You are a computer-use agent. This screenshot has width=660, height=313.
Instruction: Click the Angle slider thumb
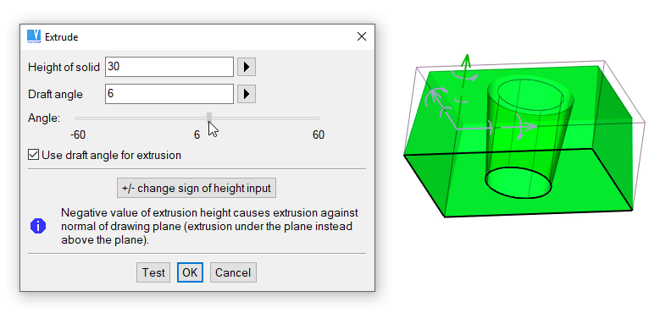click(x=209, y=118)
